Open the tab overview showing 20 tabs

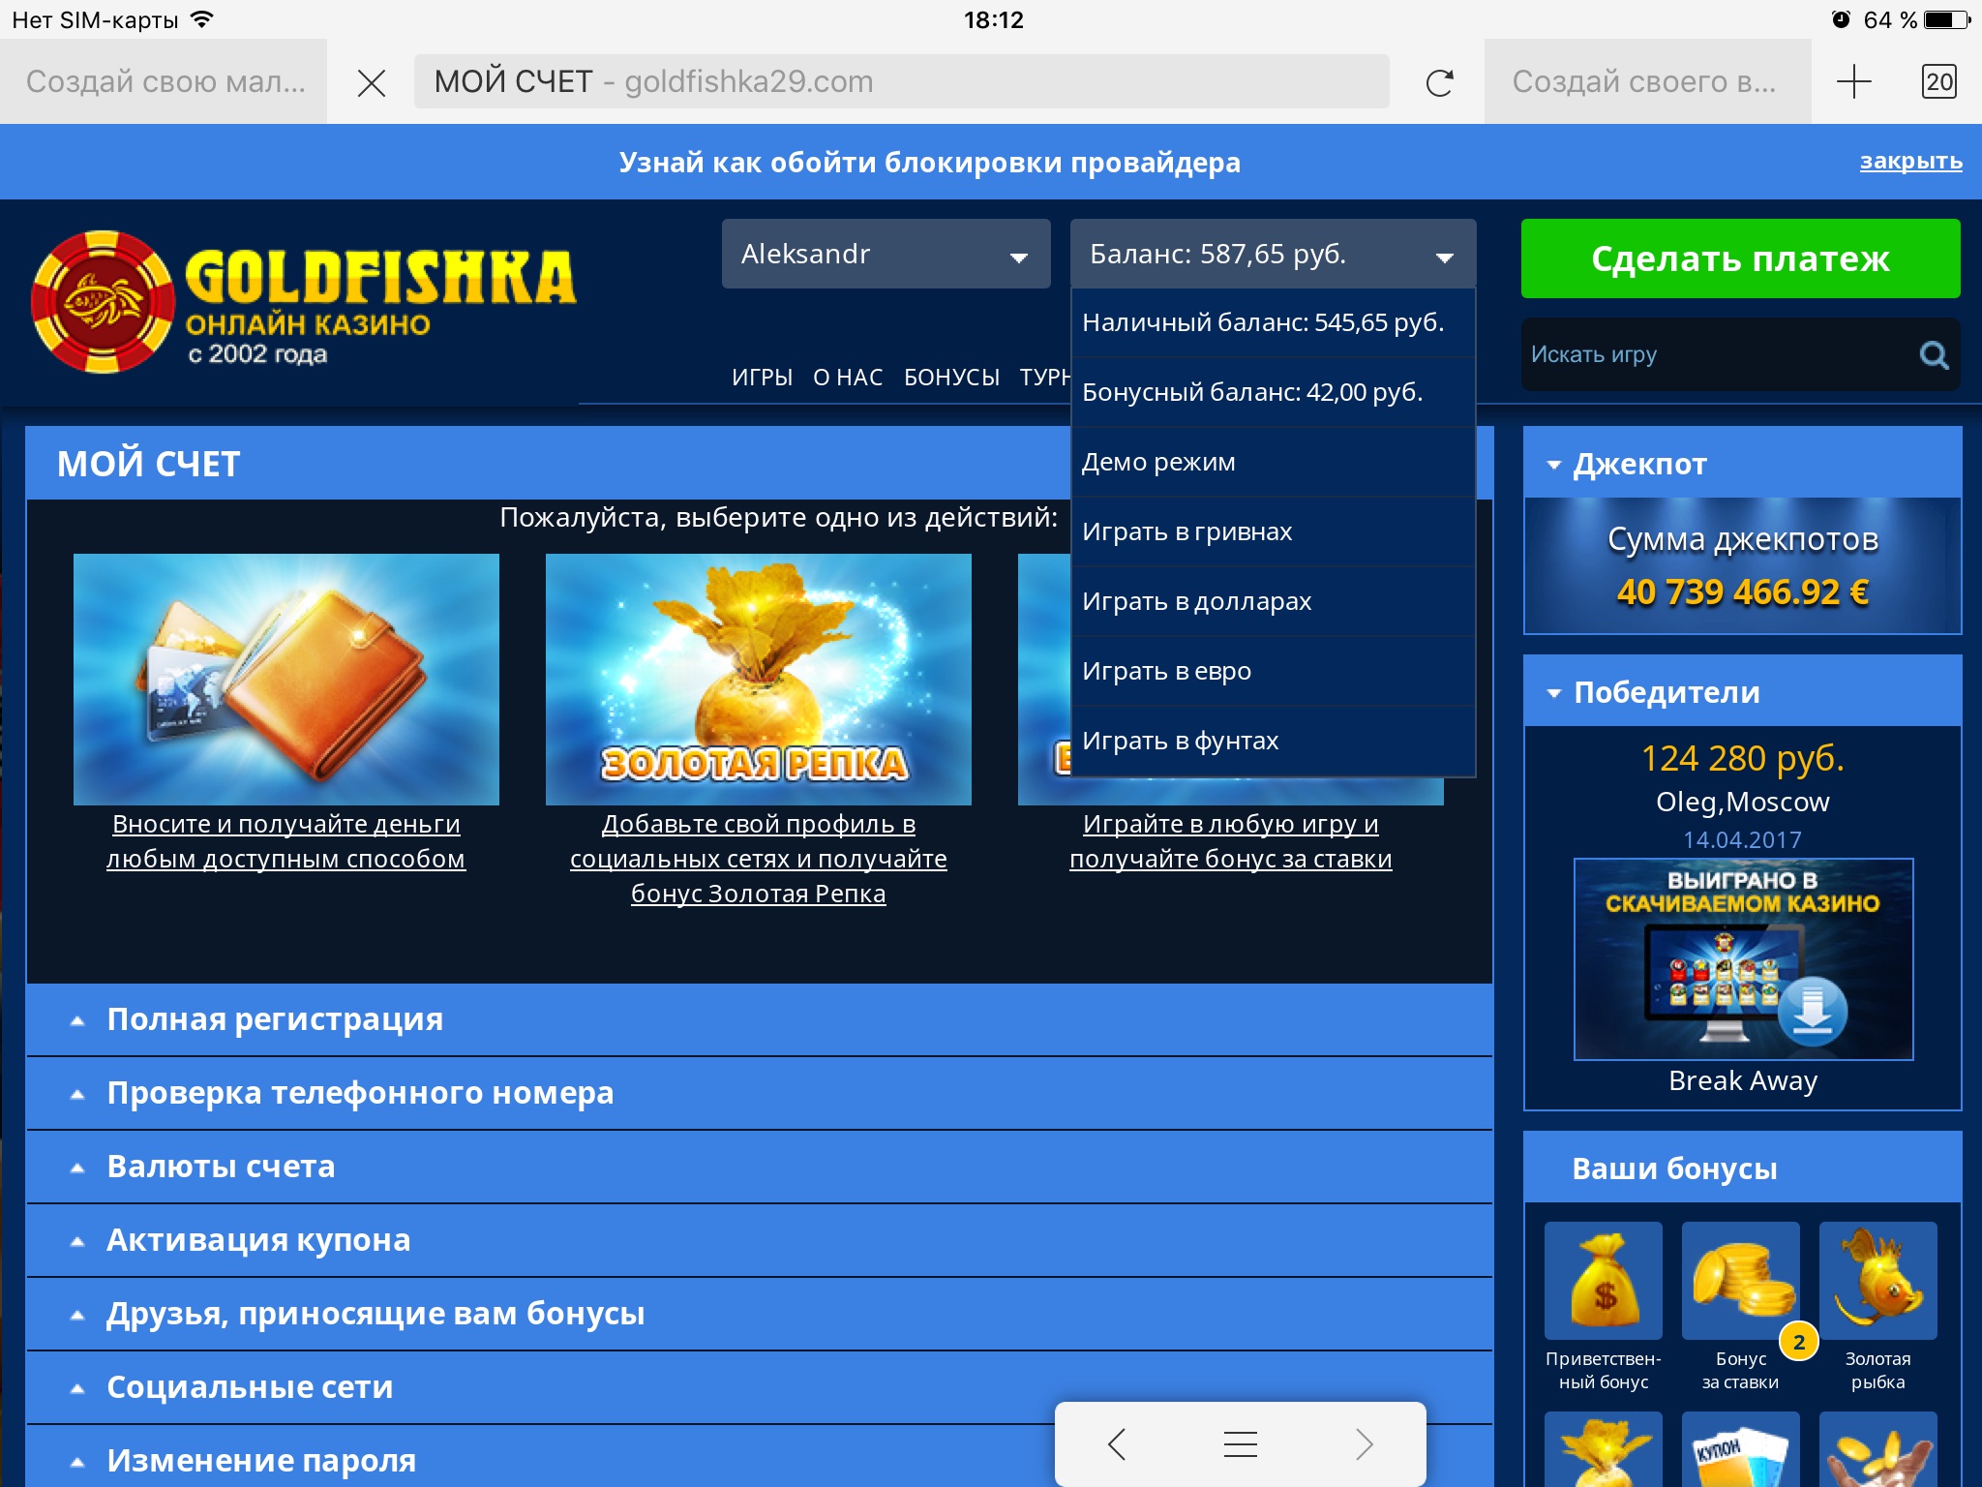tap(1938, 81)
